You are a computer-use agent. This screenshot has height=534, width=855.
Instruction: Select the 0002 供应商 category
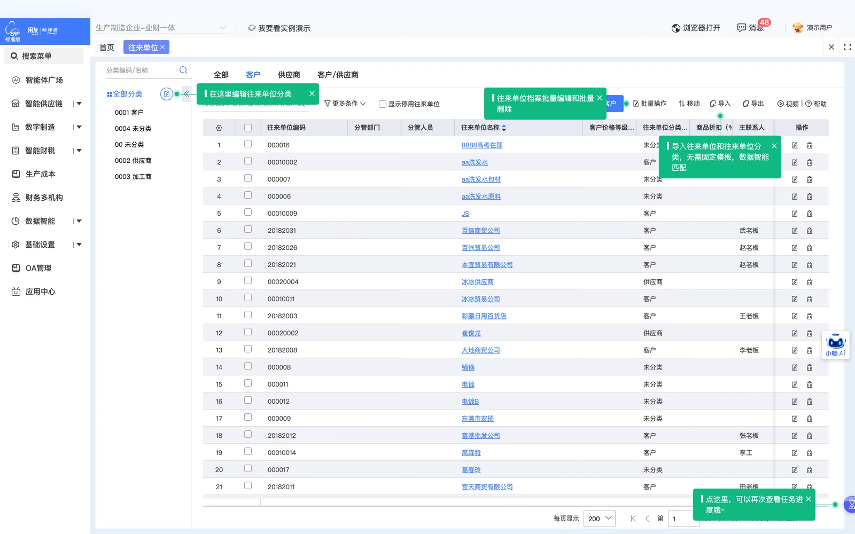coord(133,161)
